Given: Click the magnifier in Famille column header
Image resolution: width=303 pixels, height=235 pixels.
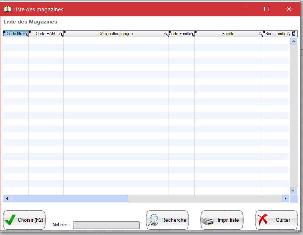Looking at the screenshot, I should pyautogui.click(x=261, y=34).
